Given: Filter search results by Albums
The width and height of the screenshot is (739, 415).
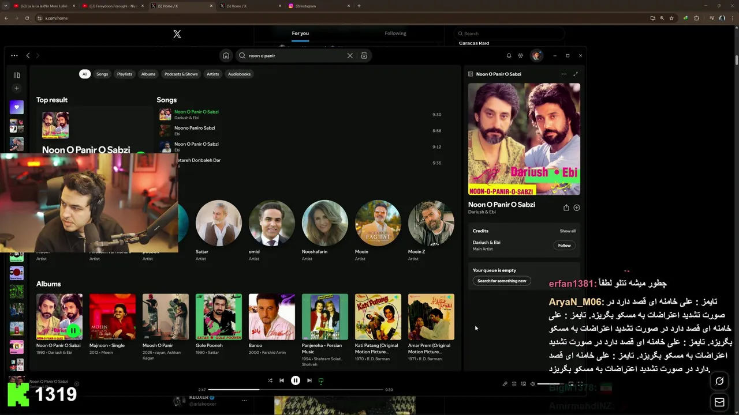Looking at the screenshot, I should pos(148,74).
